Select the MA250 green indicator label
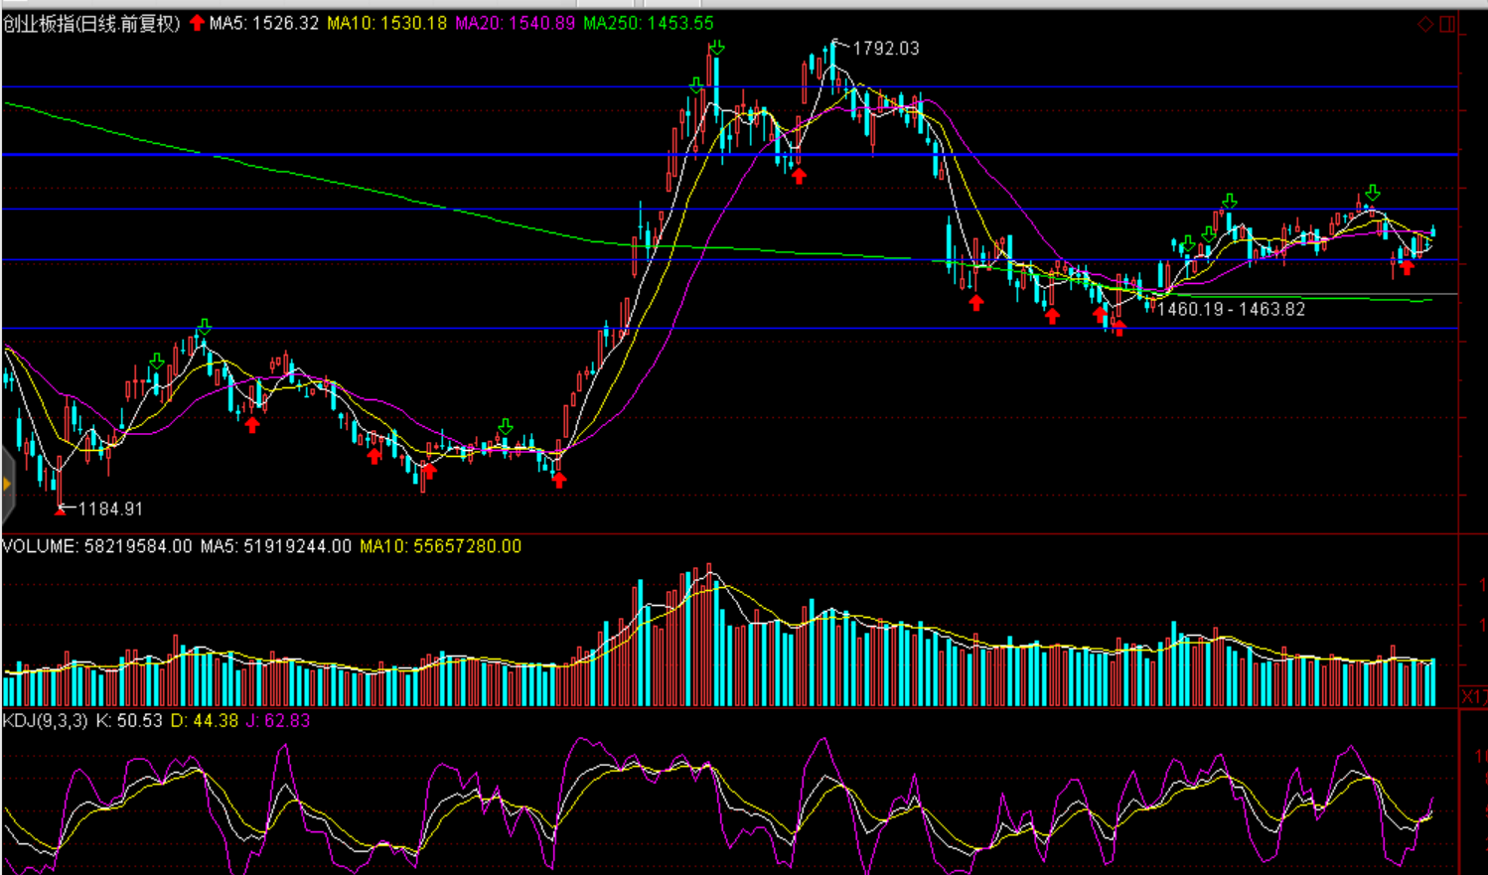1488x875 pixels. pyautogui.click(x=648, y=23)
